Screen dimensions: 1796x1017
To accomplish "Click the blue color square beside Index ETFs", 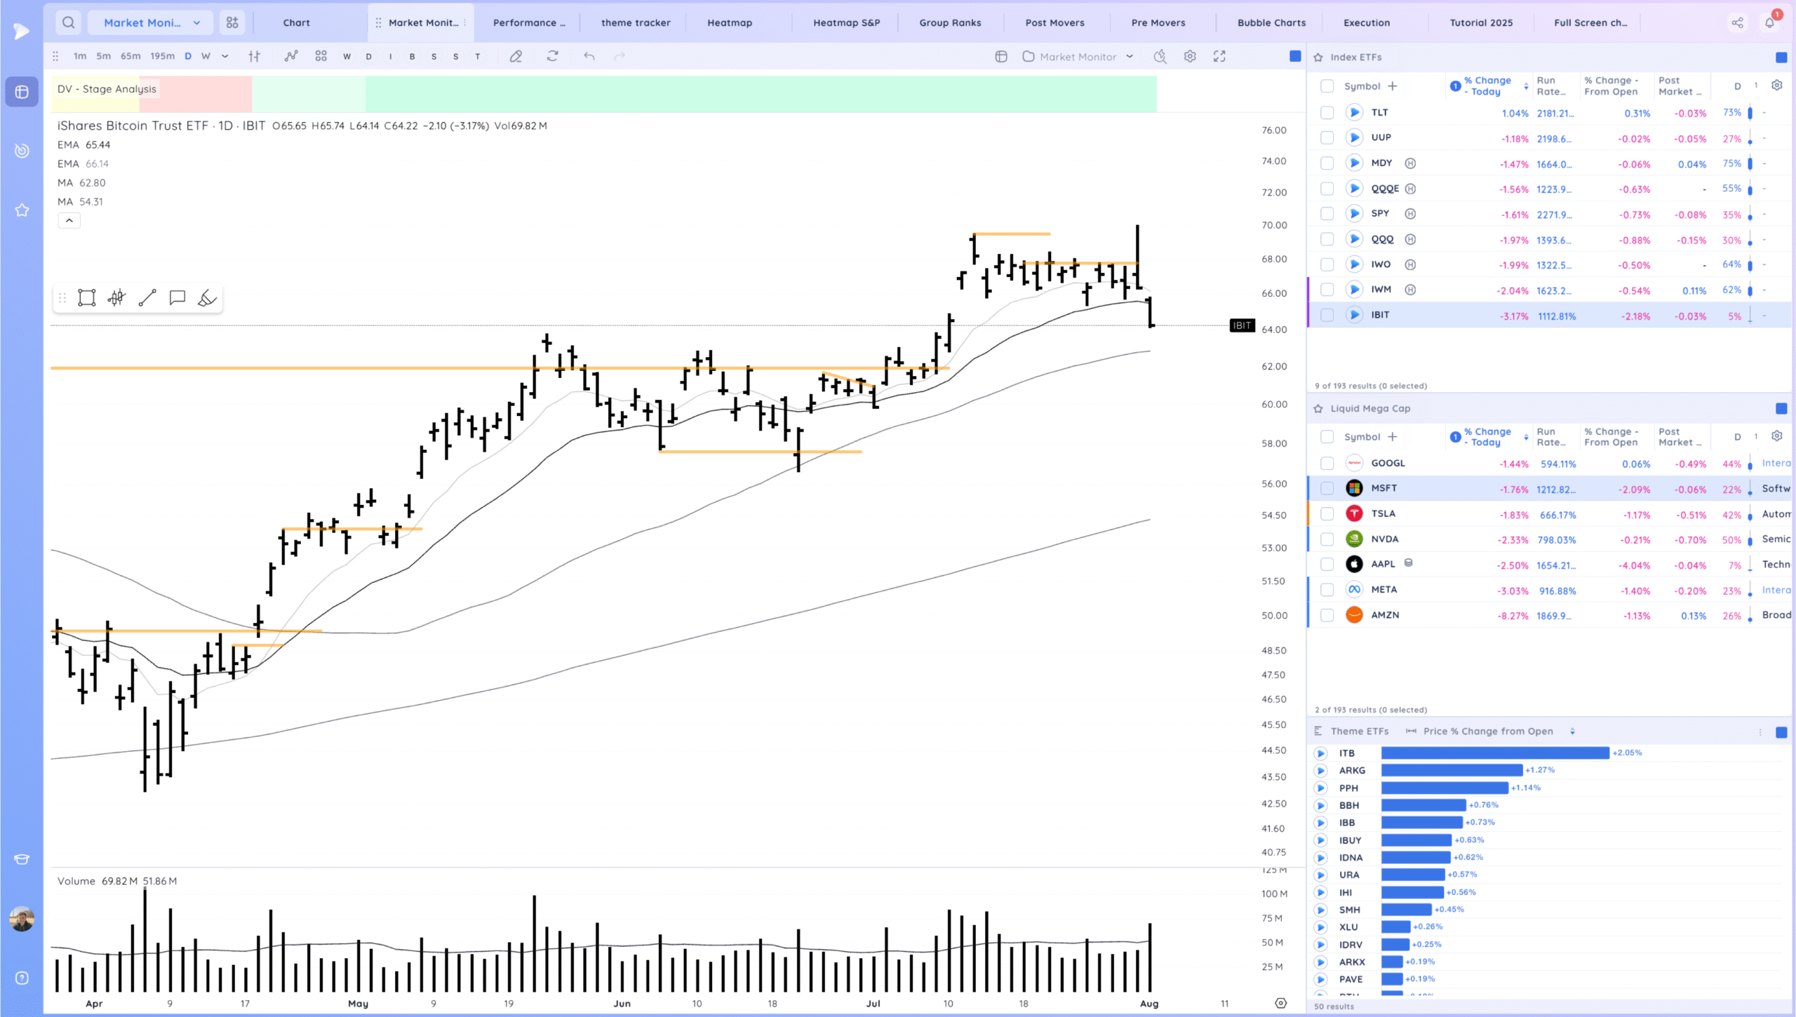I will pos(1781,58).
